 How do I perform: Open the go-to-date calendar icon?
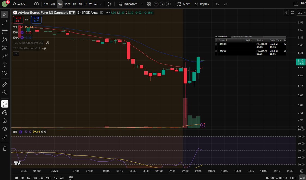click(71, 178)
